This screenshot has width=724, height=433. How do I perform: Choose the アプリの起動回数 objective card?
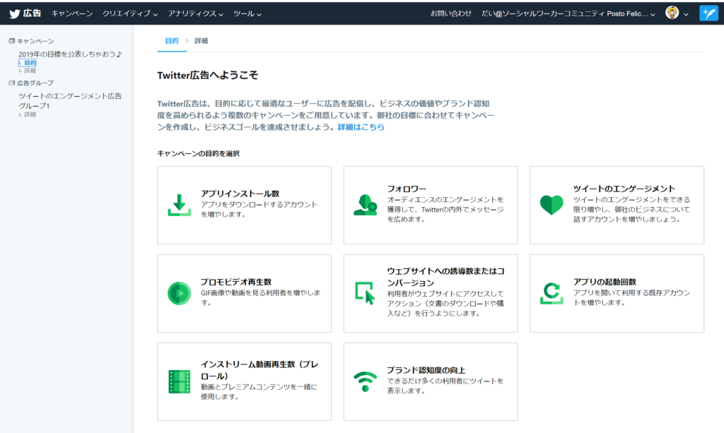point(617,293)
